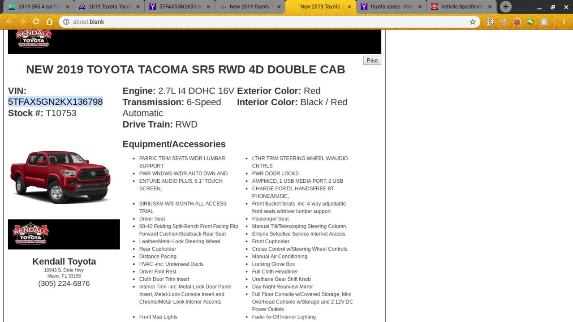Click the 'Cloth Door Trim Insert' list item
Image resolution: width=573 pixels, height=322 pixels.
pyautogui.click(x=164, y=279)
